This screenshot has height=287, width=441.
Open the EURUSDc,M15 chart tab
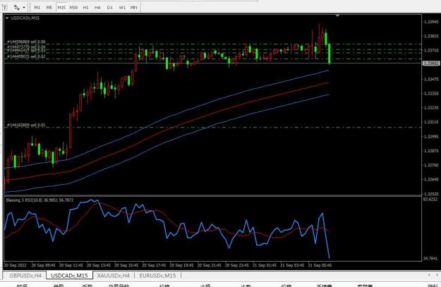tap(157, 276)
